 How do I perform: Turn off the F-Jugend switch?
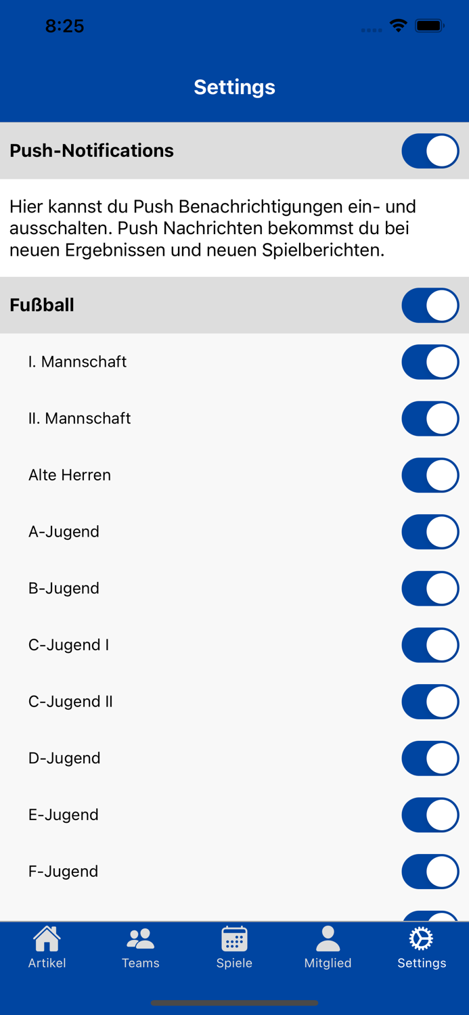tap(430, 872)
